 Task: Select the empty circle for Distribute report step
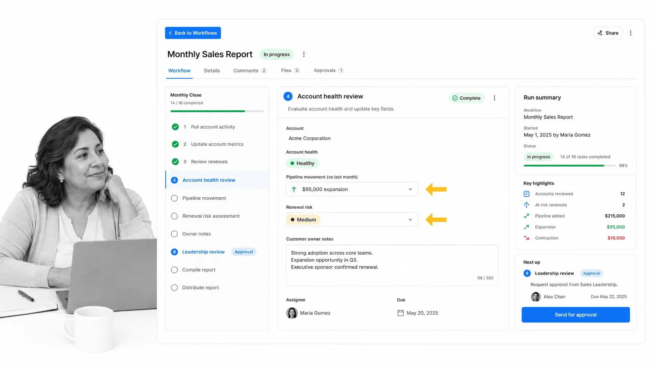point(175,288)
